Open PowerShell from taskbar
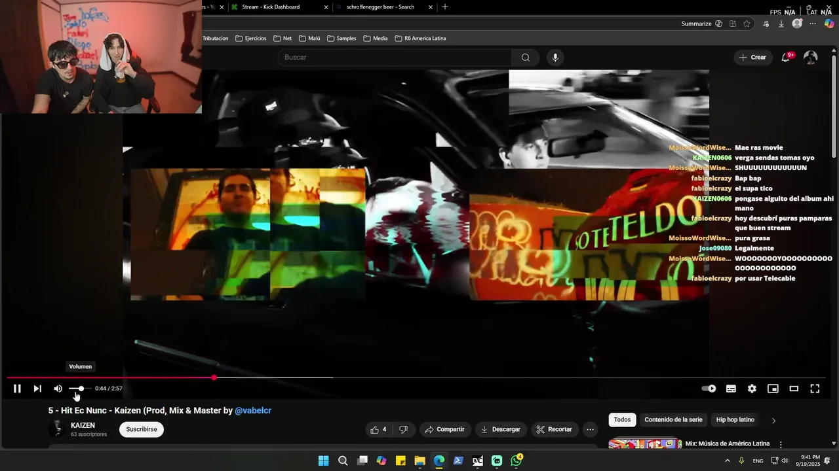This screenshot has height=471, width=839. 458,461
